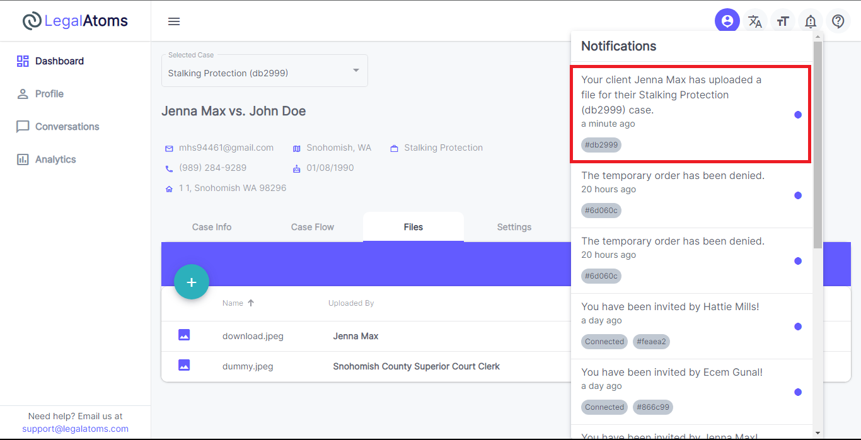This screenshot has height=440, width=861.
Task: Click the #866c99 notification tag
Action: (x=652, y=407)
